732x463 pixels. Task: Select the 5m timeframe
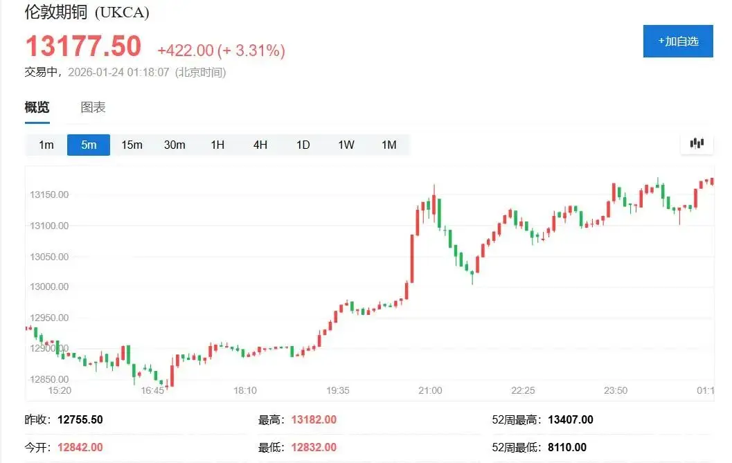[x=88, y=145]
